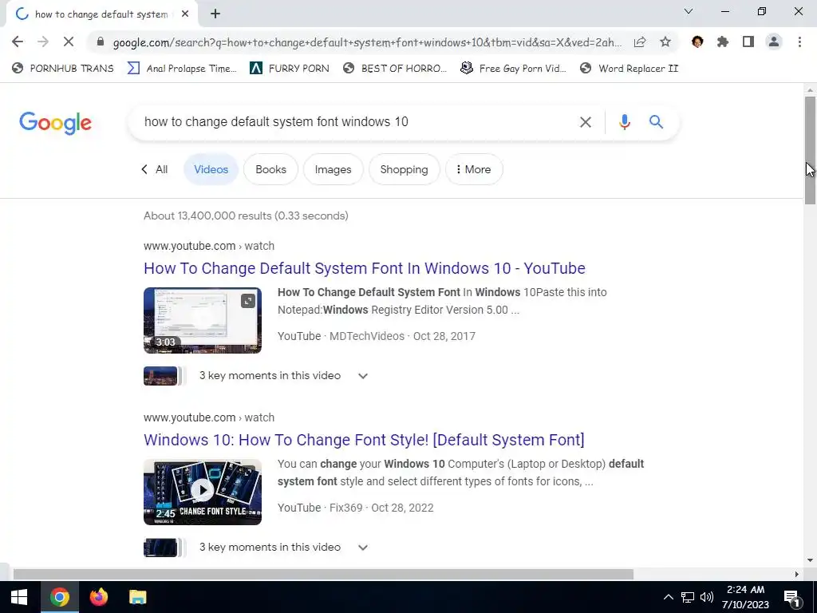Viewport: 817px width, 613px height.
Task: Expand key moments for Fix369 video
Action: [x=363, y=548]
